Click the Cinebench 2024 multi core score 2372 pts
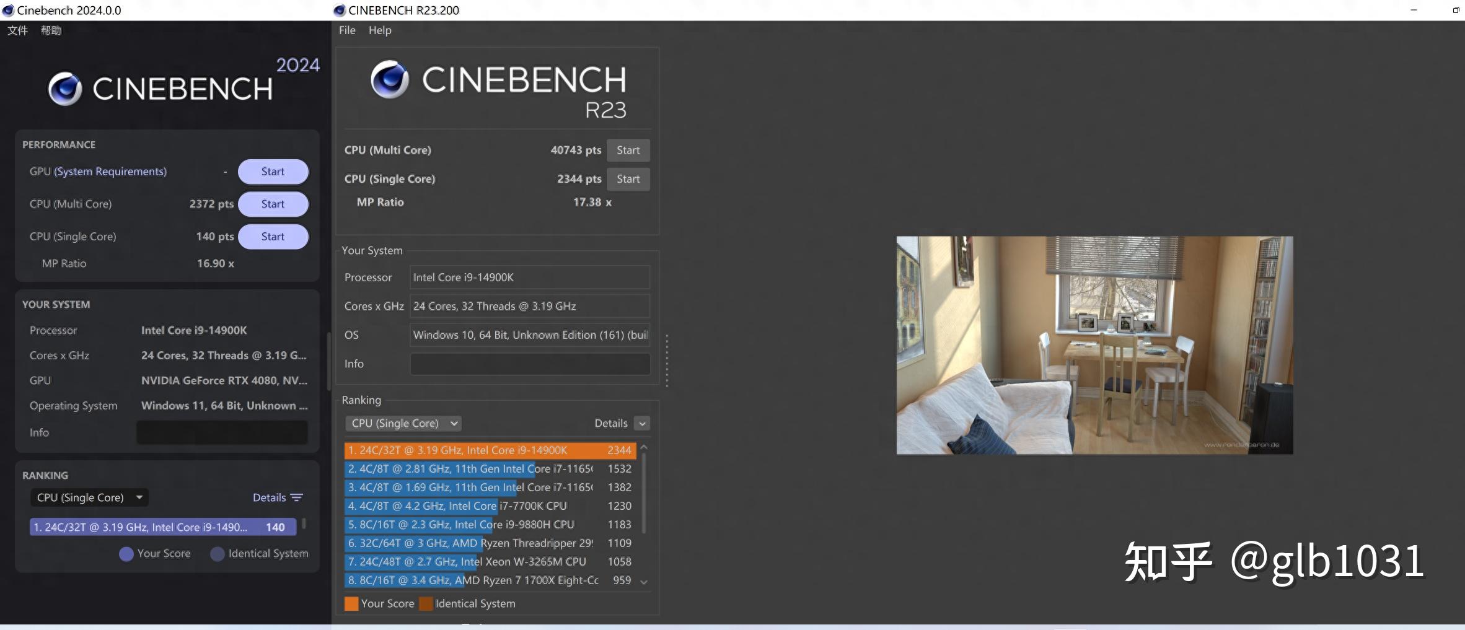 211,204
